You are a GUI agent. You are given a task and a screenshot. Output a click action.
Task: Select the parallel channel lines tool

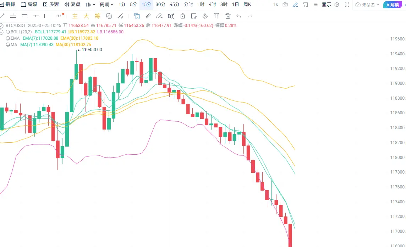pos(13,16)
